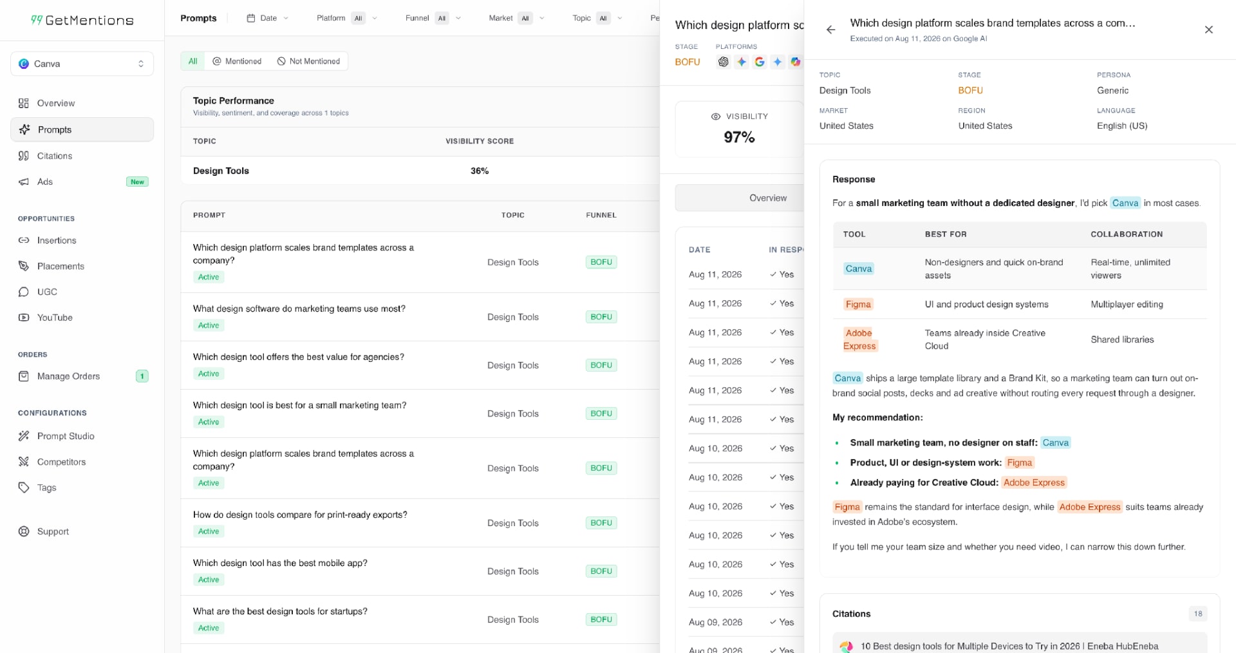Filter prompts by Not Mentioned
Screen dimensions: 1236x653
[x=308, y=61]
